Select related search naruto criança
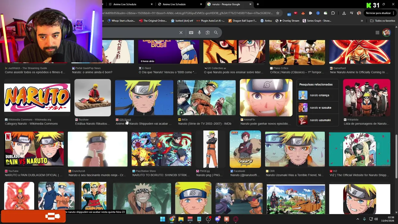This screenshot has width=398, height=224. (317, 95)
